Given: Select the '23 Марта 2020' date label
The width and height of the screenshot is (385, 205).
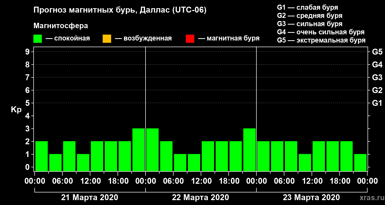Looking at the screenshot, I should 311,198.
